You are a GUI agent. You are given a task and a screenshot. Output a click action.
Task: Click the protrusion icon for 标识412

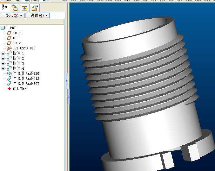pyautogui.click(x=9, y=79)
